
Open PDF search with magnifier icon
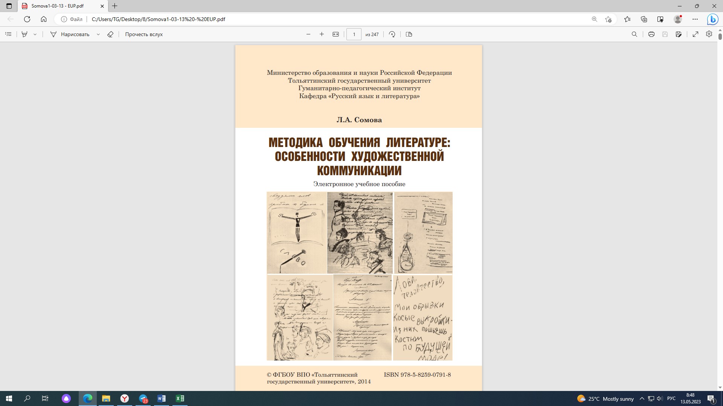634,34
